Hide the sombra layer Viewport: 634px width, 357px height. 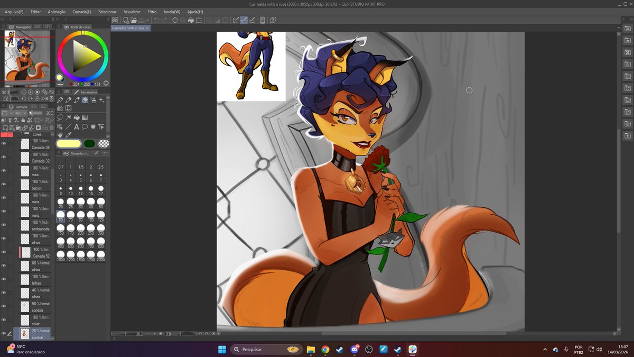click(4, 306)
